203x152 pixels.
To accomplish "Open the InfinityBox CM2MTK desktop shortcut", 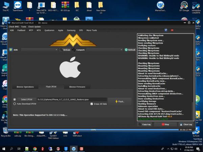I will point(196,7).
